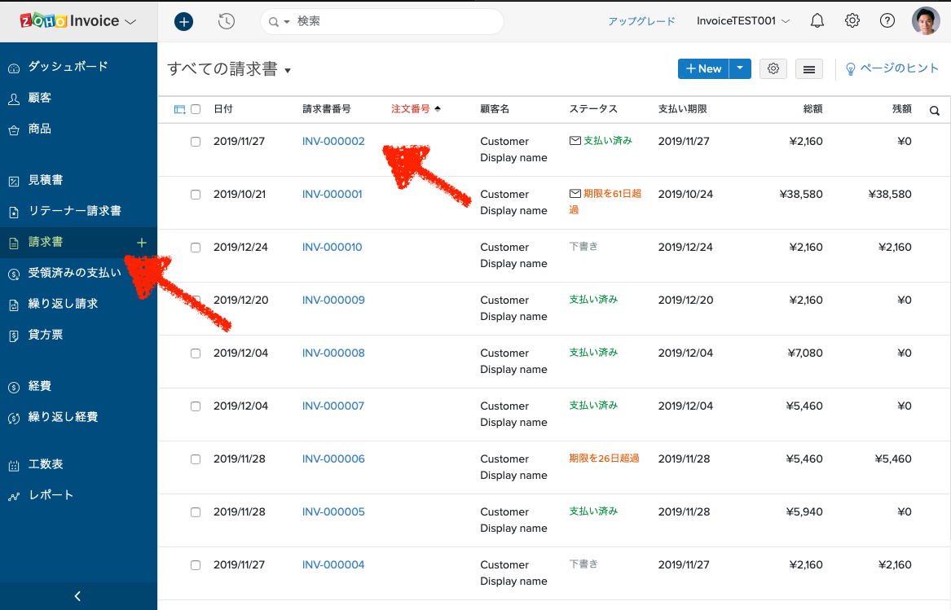Check the INV-000001 row checkbox
The height and width of the screenshot is (610, 951).
tap(196, 195)
